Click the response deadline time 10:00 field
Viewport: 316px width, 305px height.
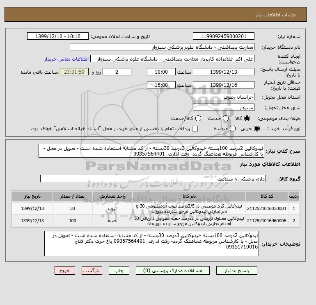(x=161, y=72)
